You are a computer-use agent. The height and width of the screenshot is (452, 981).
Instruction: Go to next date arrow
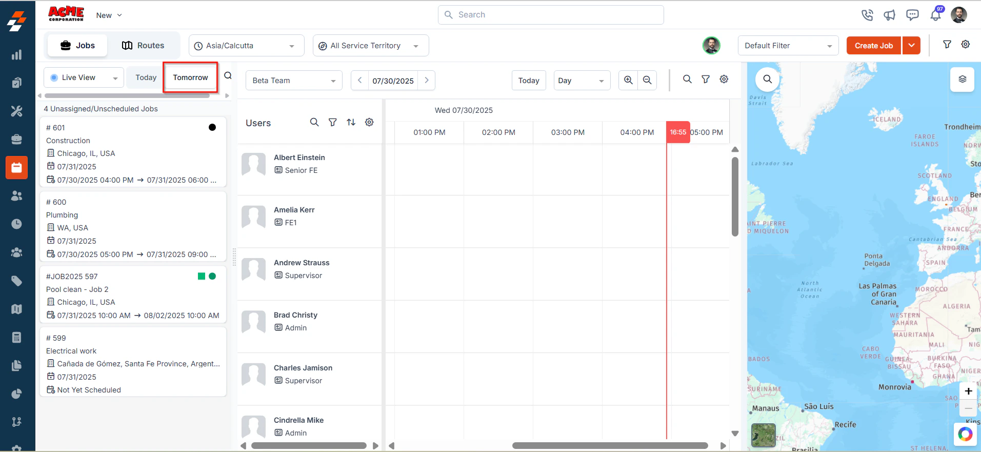click(427, 81)
